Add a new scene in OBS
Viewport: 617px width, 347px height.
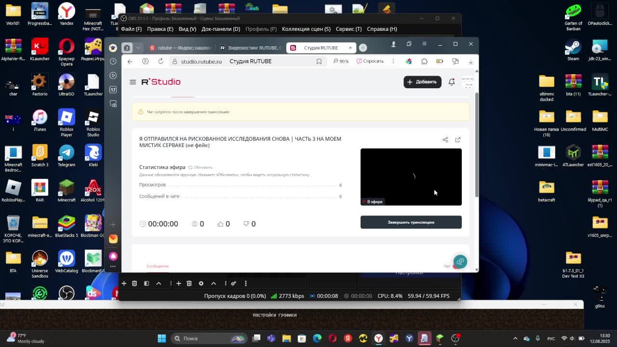click(124, 283)
